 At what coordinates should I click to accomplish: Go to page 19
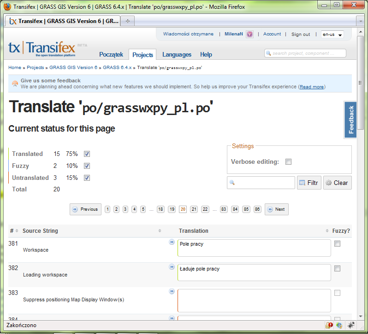coord(172,209)
